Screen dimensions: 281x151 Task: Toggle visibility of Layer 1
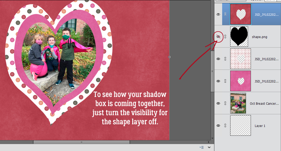coord(218,126)
